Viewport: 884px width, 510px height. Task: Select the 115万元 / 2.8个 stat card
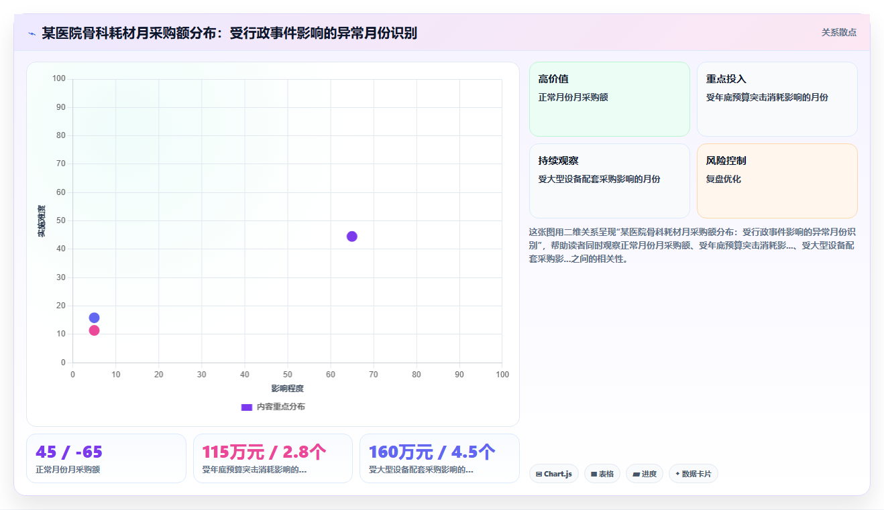pyautogui.click(x=273, y=458)
